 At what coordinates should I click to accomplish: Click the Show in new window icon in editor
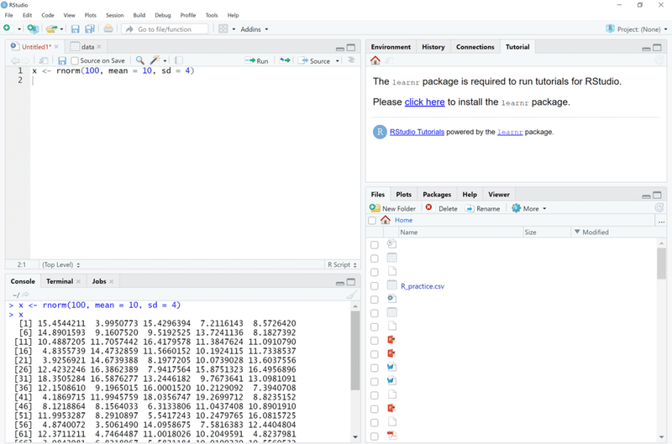click(44, 60)
